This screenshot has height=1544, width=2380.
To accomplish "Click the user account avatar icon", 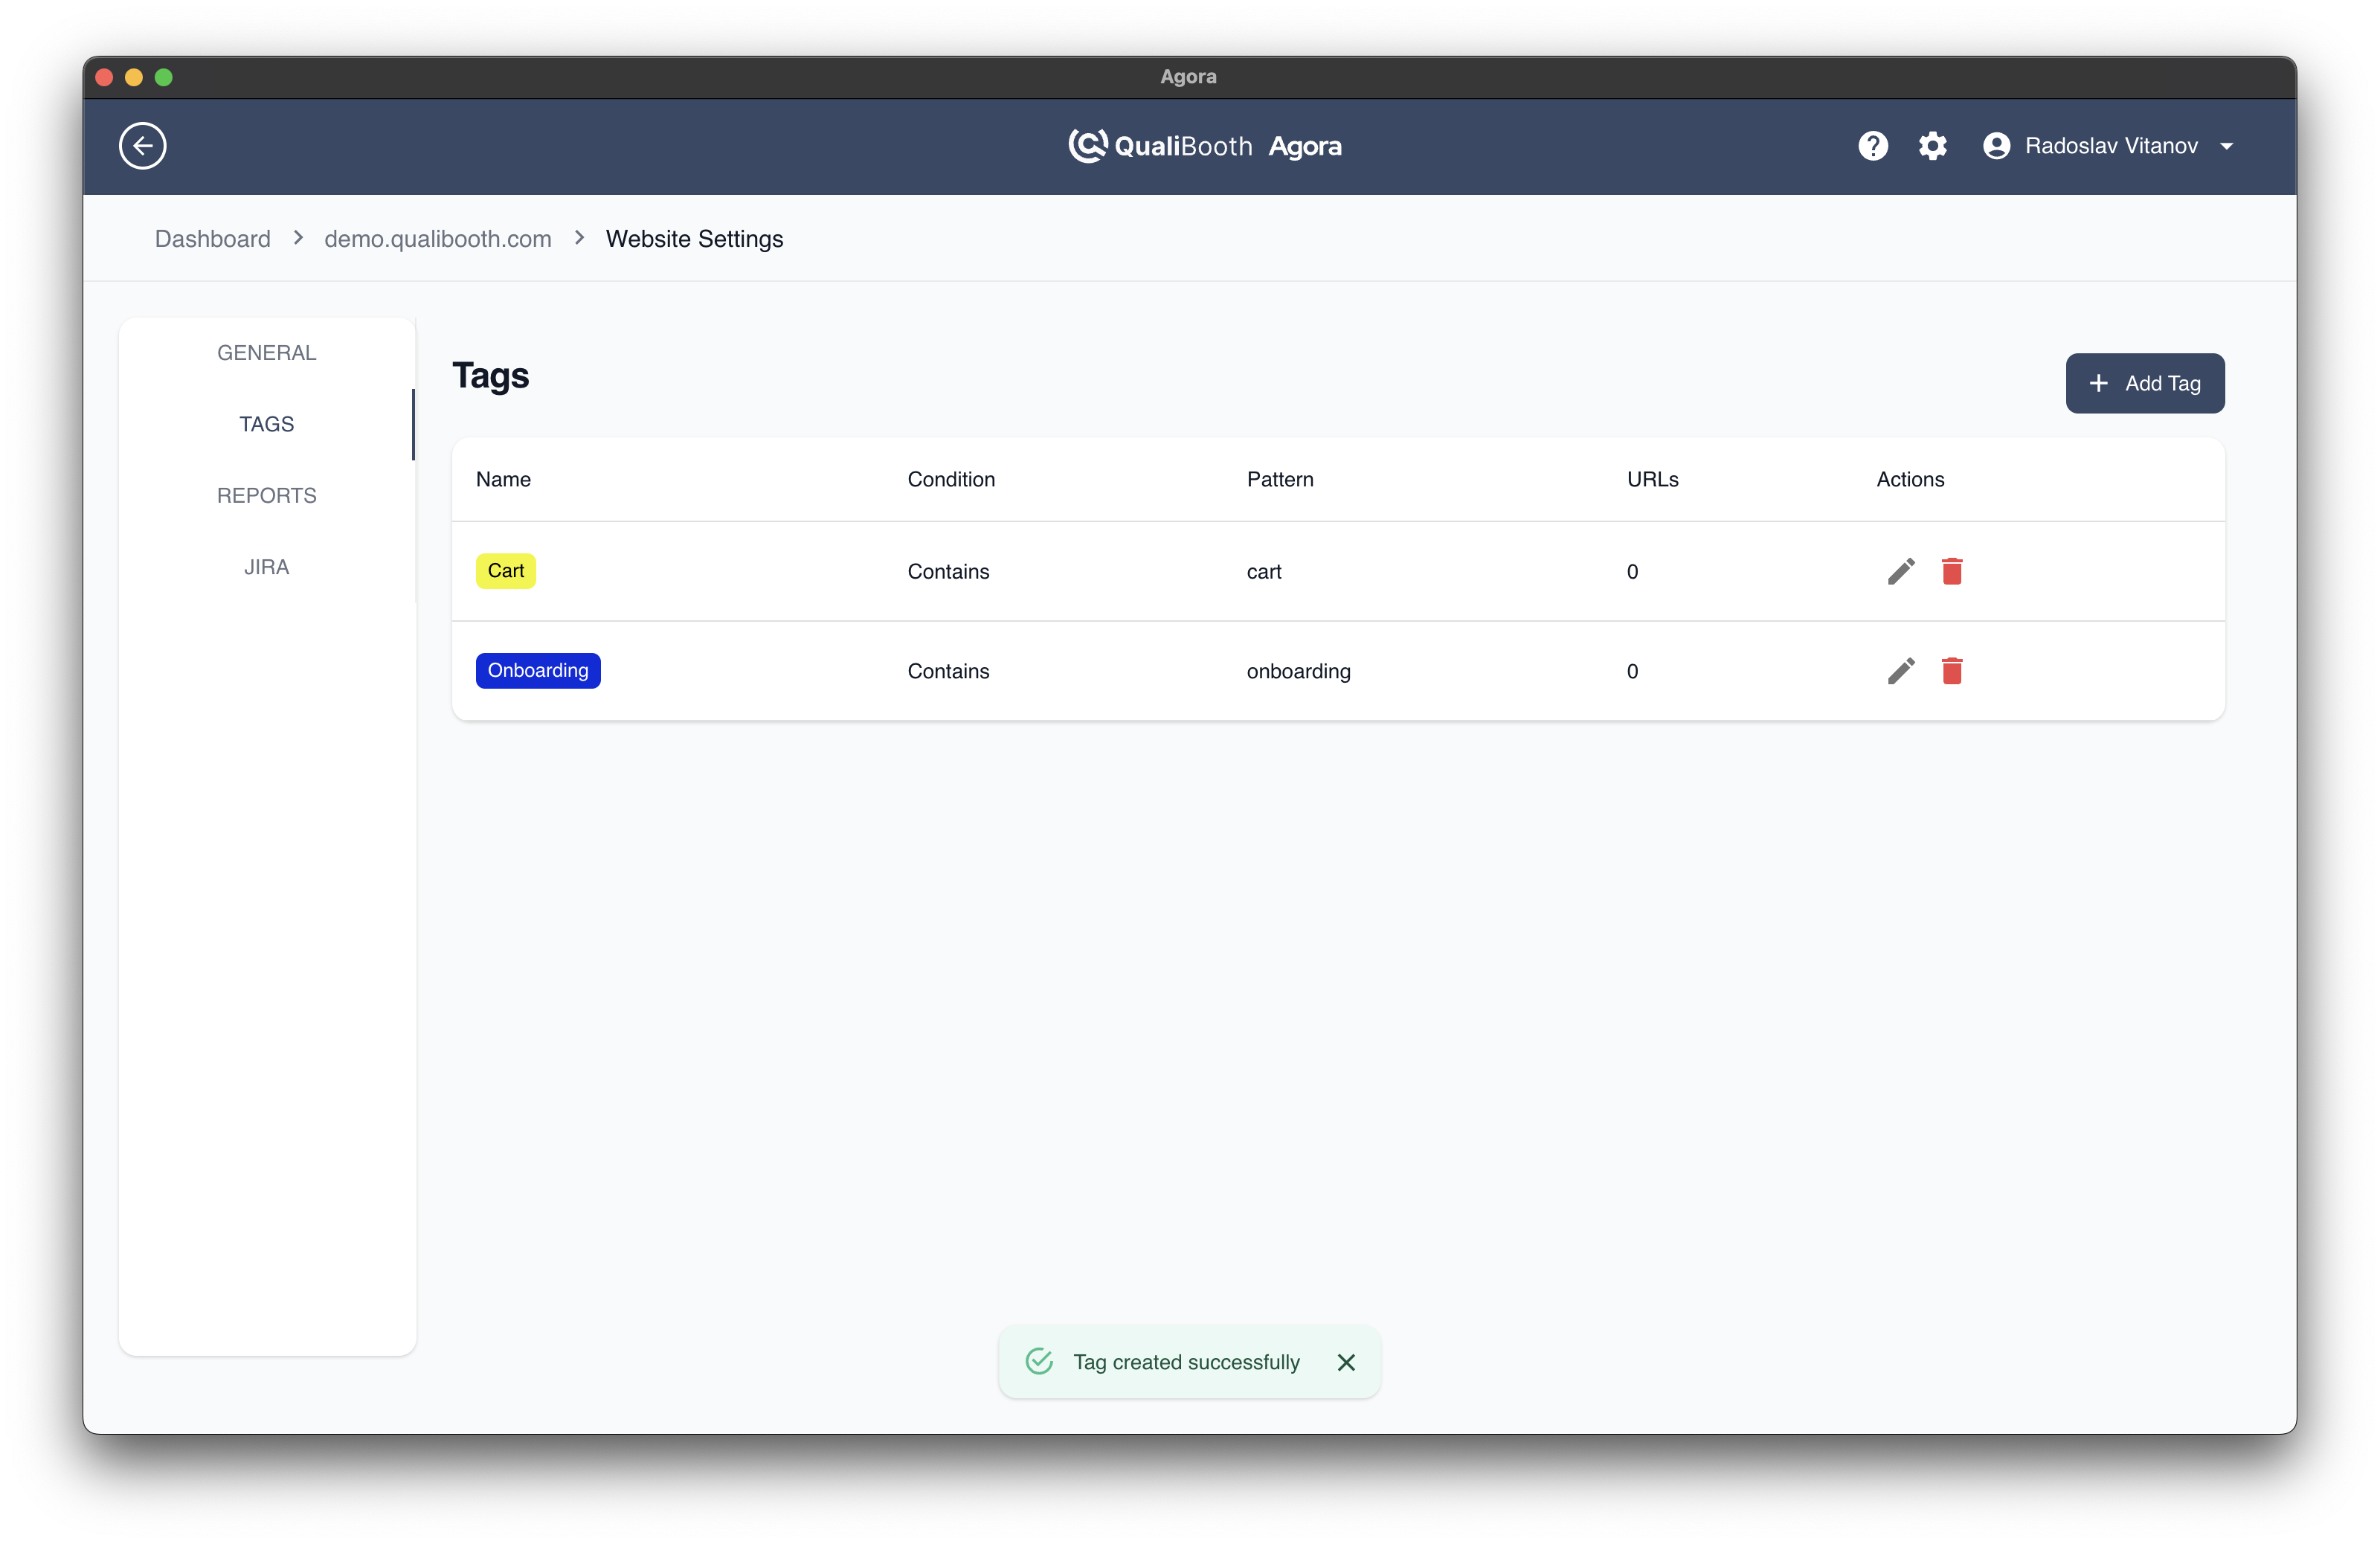I will [x=1996, y=146].
